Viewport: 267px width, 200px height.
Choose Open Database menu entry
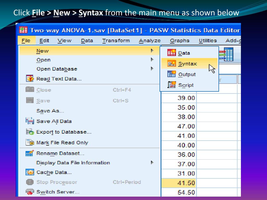point(90,69)
